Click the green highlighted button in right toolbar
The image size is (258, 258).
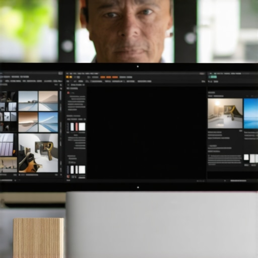[x=213, y=77]
